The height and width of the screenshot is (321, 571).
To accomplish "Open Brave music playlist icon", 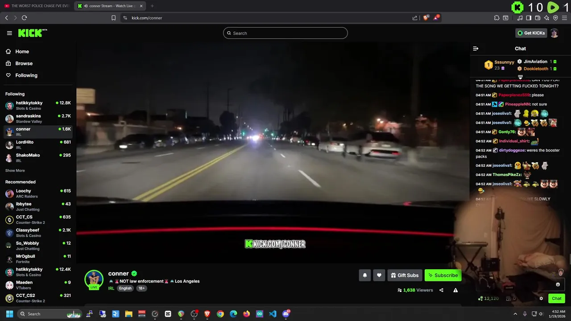I will click(520, 18).
